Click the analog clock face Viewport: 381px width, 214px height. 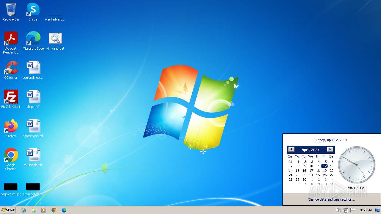point(357,165)
